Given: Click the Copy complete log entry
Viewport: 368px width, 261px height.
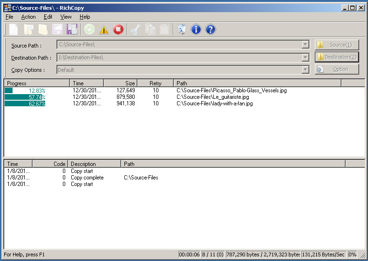Looking at the screenshot, I should (87, 178).
